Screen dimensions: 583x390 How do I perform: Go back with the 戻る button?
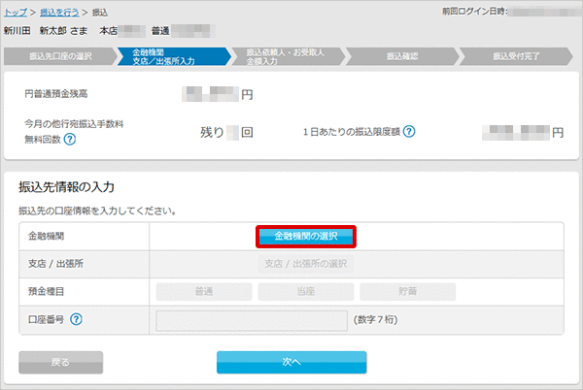60,362
